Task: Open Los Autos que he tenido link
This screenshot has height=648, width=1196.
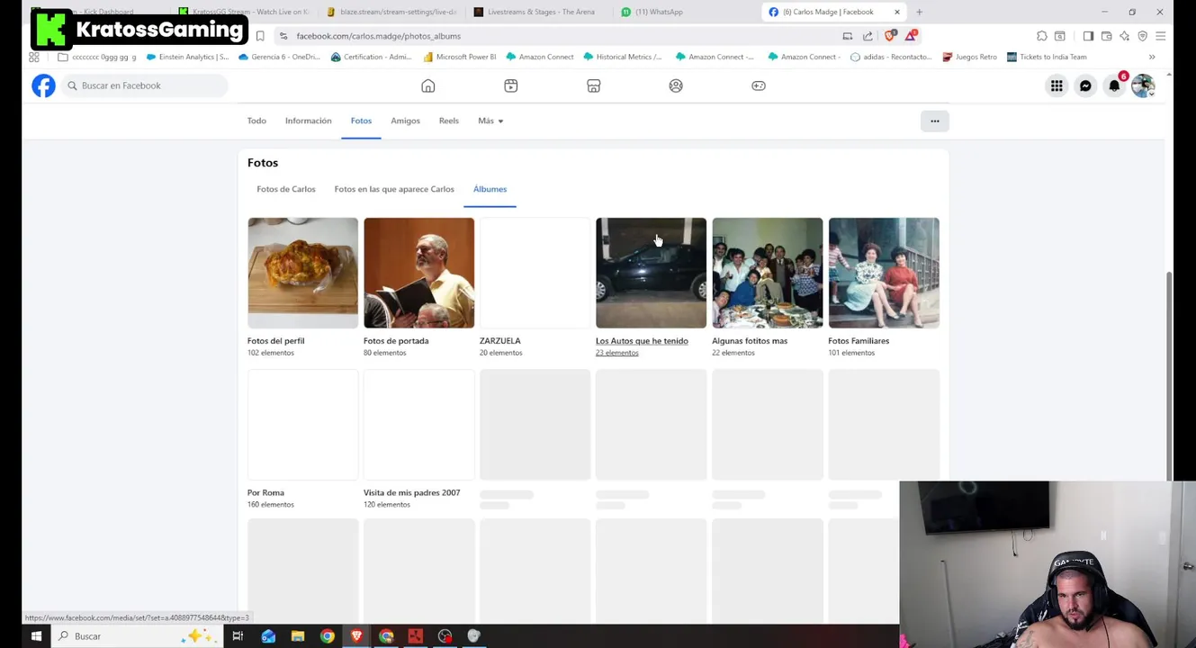Action: point(642,341)
